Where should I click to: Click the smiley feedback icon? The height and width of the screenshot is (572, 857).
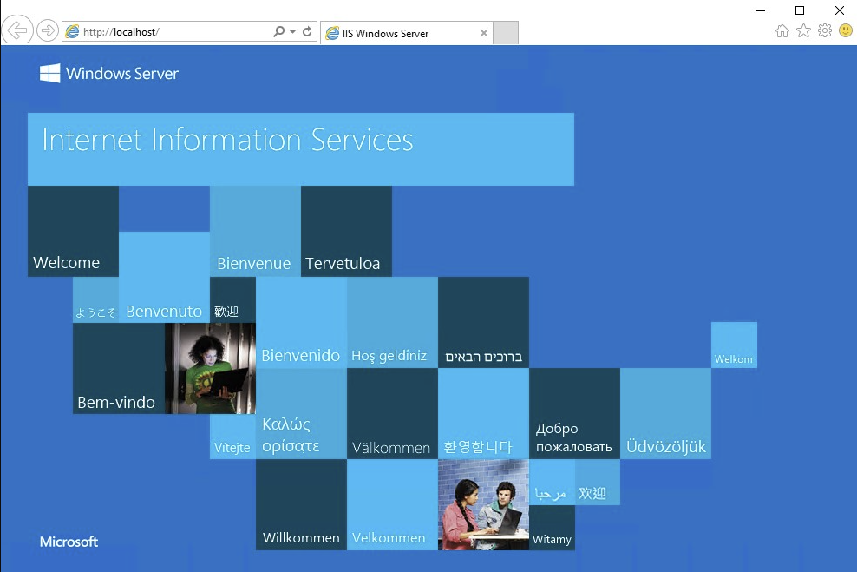[x=846, y=30]
